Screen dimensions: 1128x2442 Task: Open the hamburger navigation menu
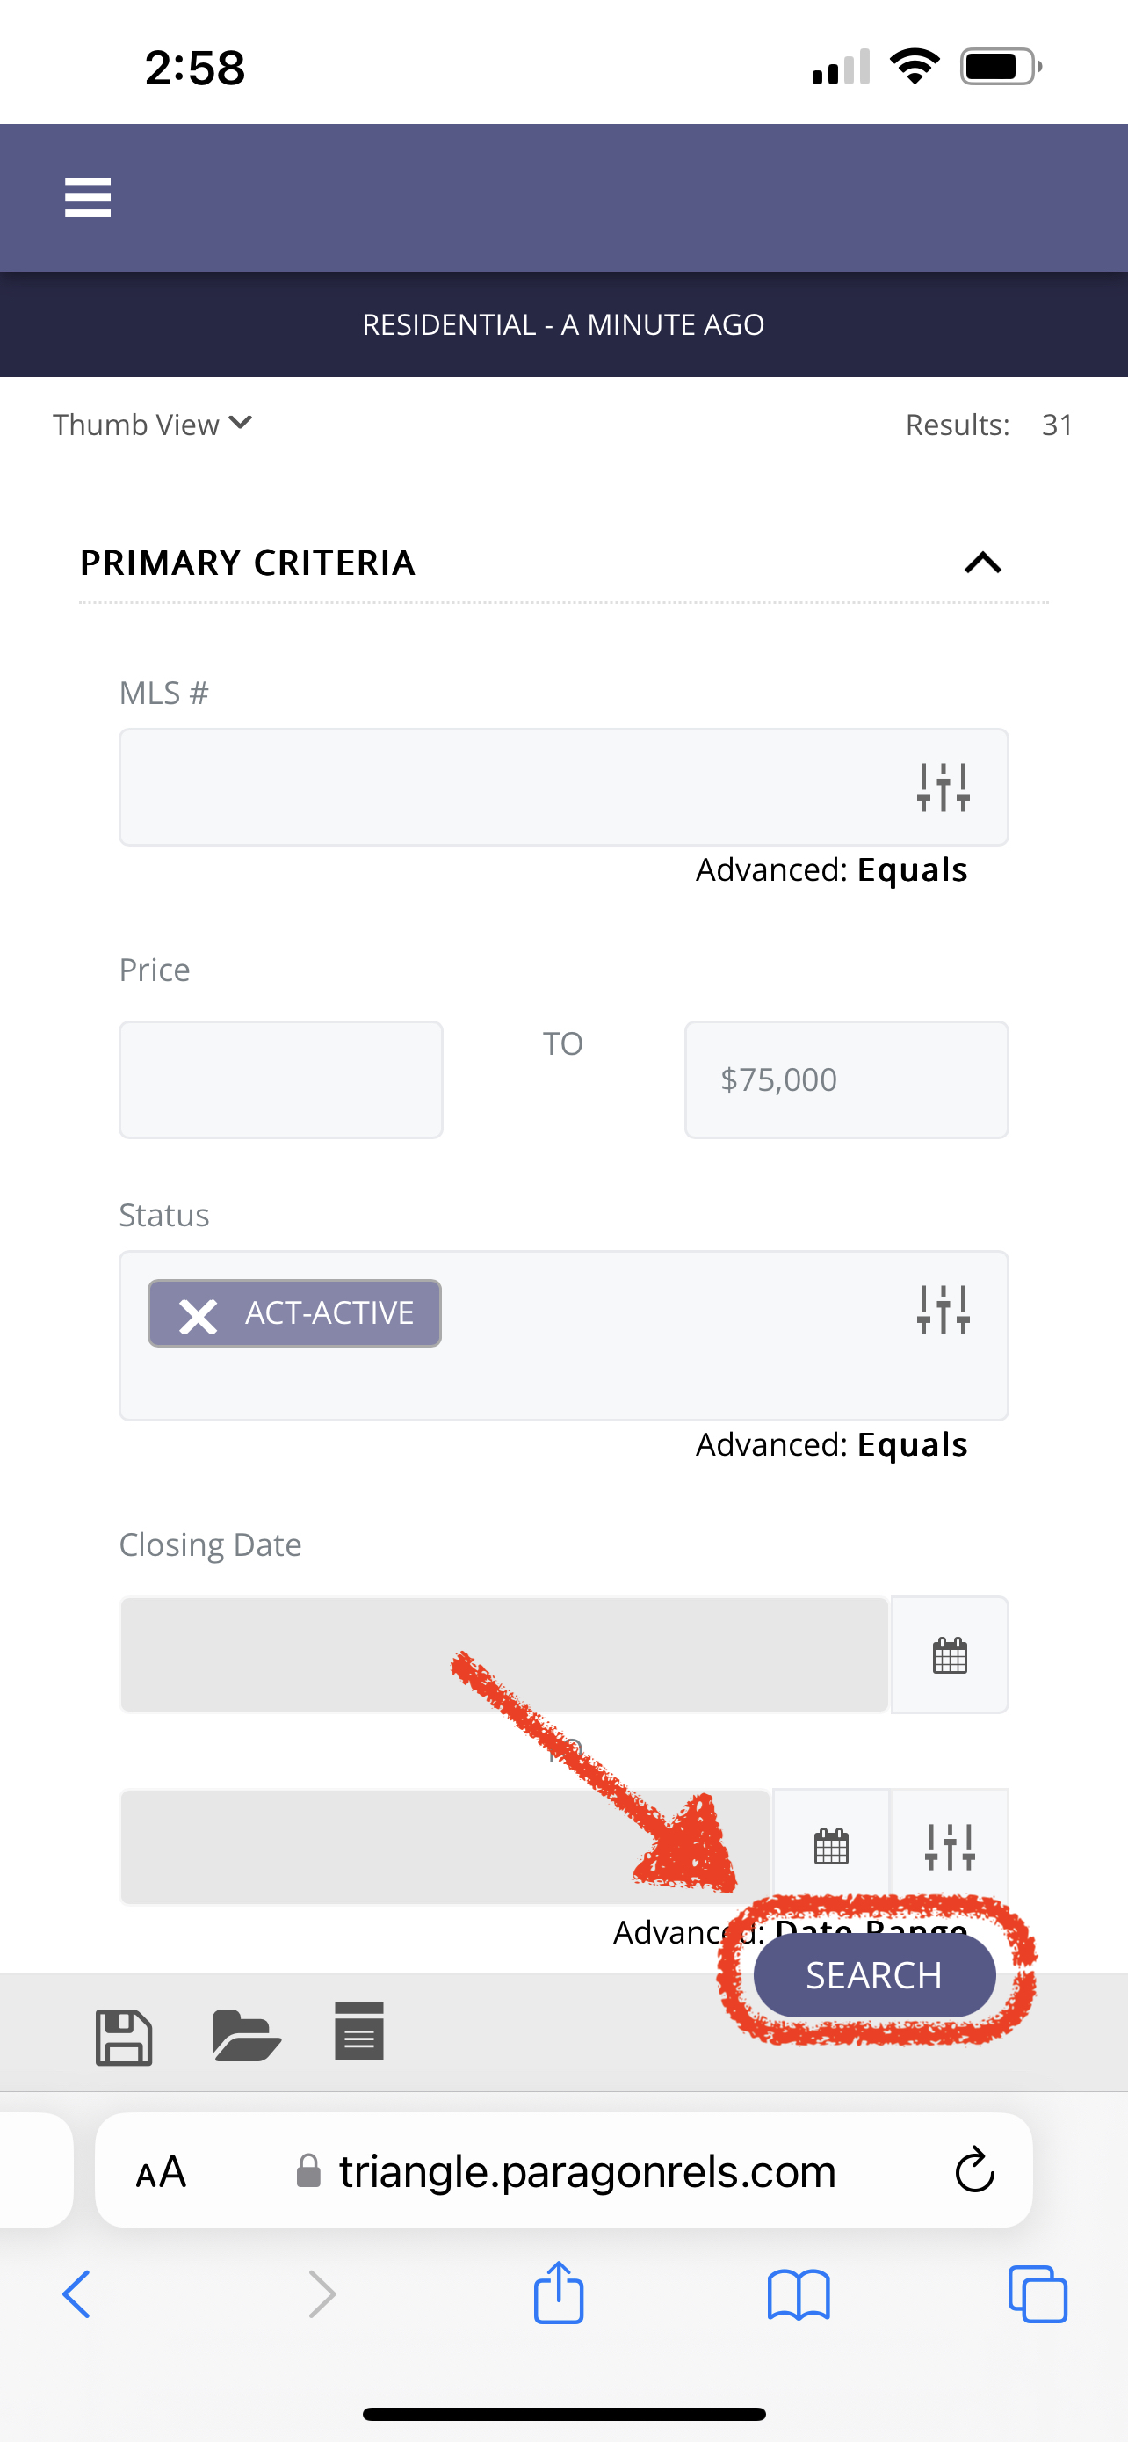point(87,197)
